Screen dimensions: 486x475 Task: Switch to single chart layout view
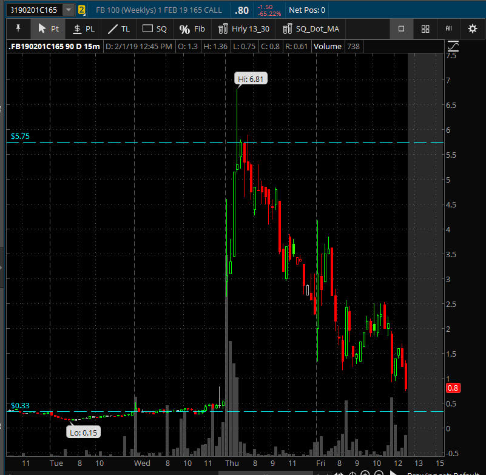coord(401,29)
